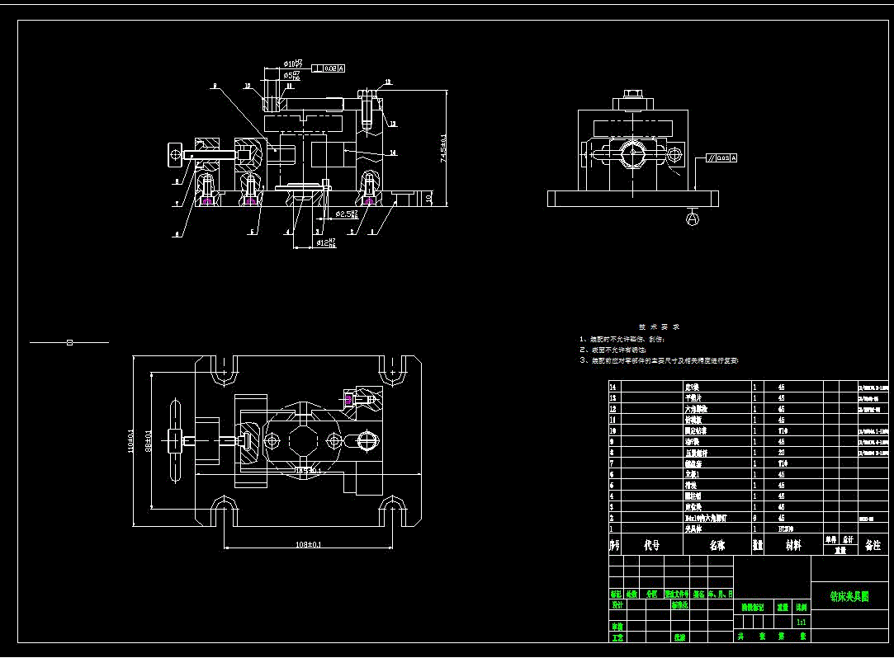Image resolution: width=894 pixels, height=658 pixels.
Task: Click the datum A circle symbol
Action: (x=692, y=219)
